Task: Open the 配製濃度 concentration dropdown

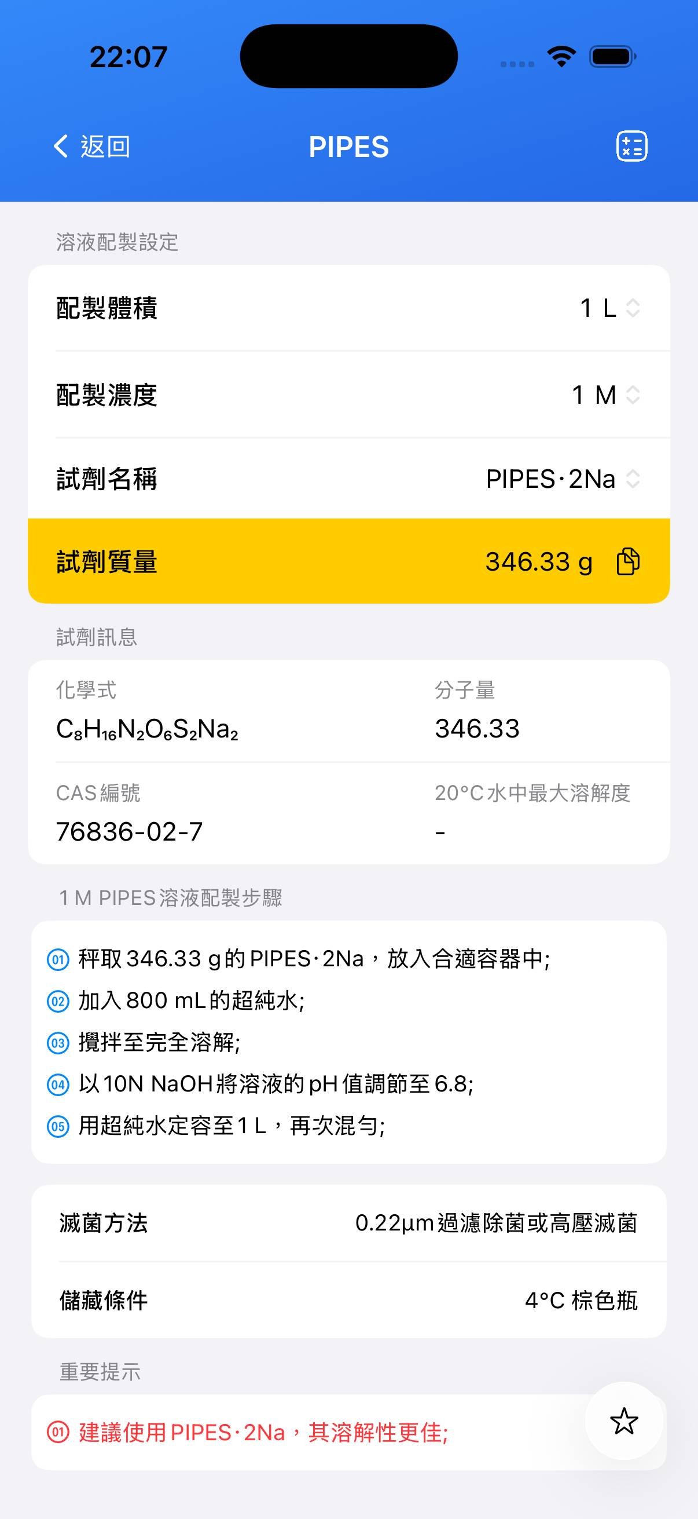Action: [x=605, y=395]
